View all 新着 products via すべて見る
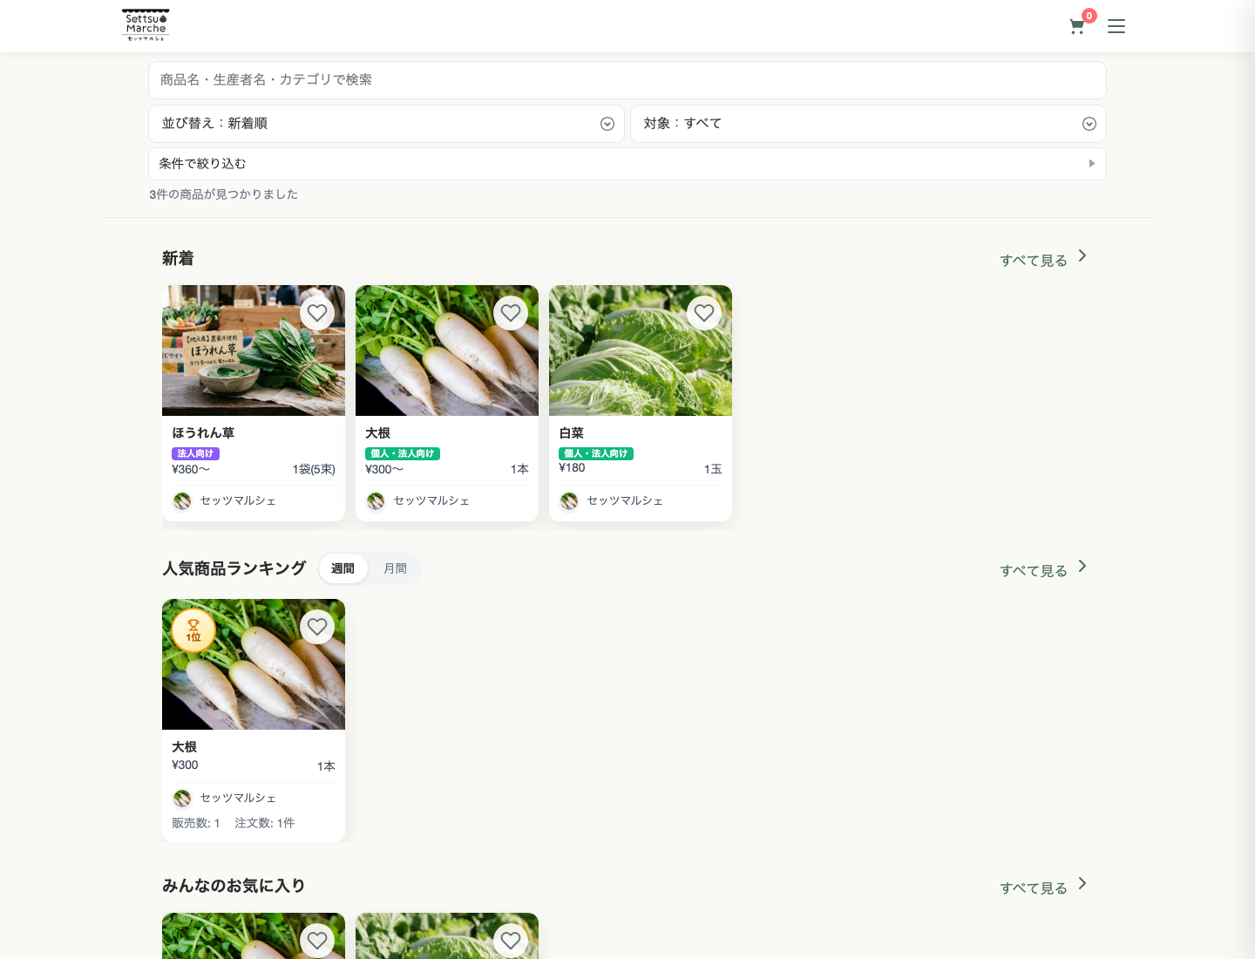The height and width of the screenshot is (959, 1255). pos(1034,261)
